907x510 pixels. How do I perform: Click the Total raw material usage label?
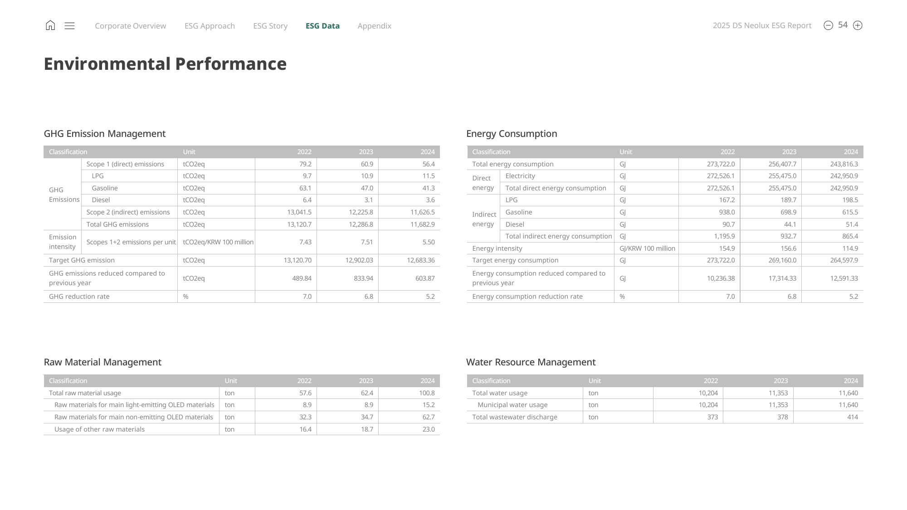(x=85, y=393)
